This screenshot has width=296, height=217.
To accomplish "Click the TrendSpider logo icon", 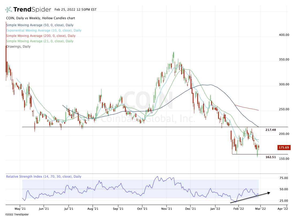I will click(9, 10).
